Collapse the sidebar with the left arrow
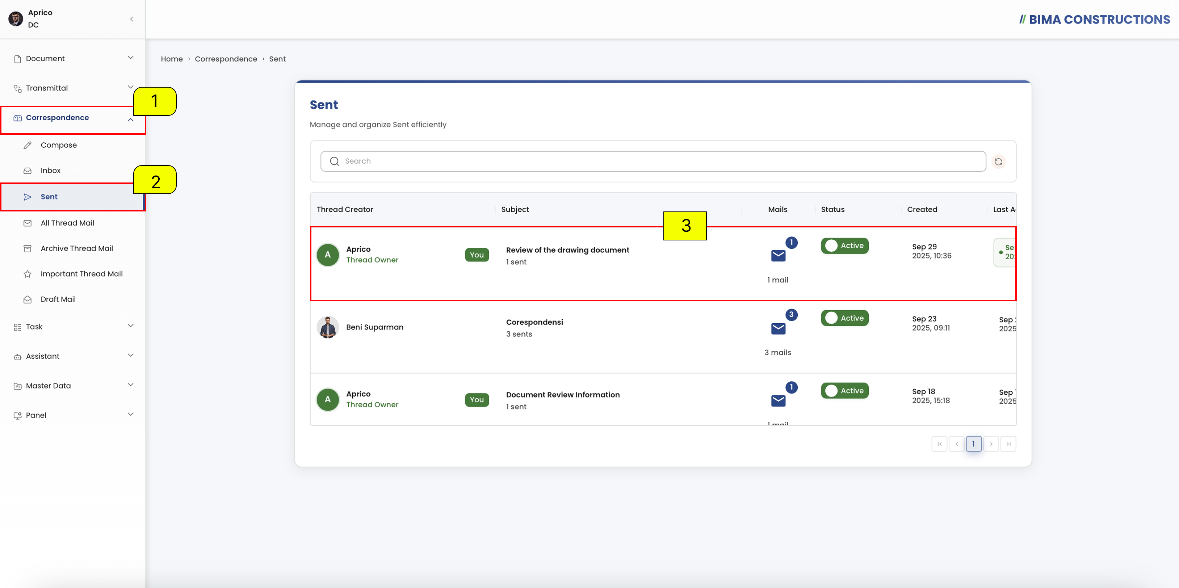Image resolution: width=1179 pixels, height=588 pixels. tap(132, 19)
